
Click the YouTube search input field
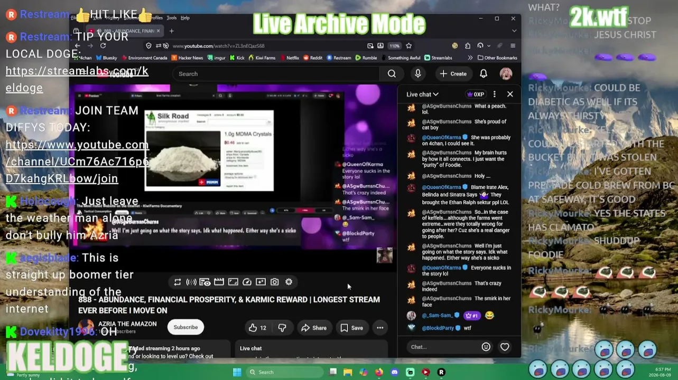275,74
